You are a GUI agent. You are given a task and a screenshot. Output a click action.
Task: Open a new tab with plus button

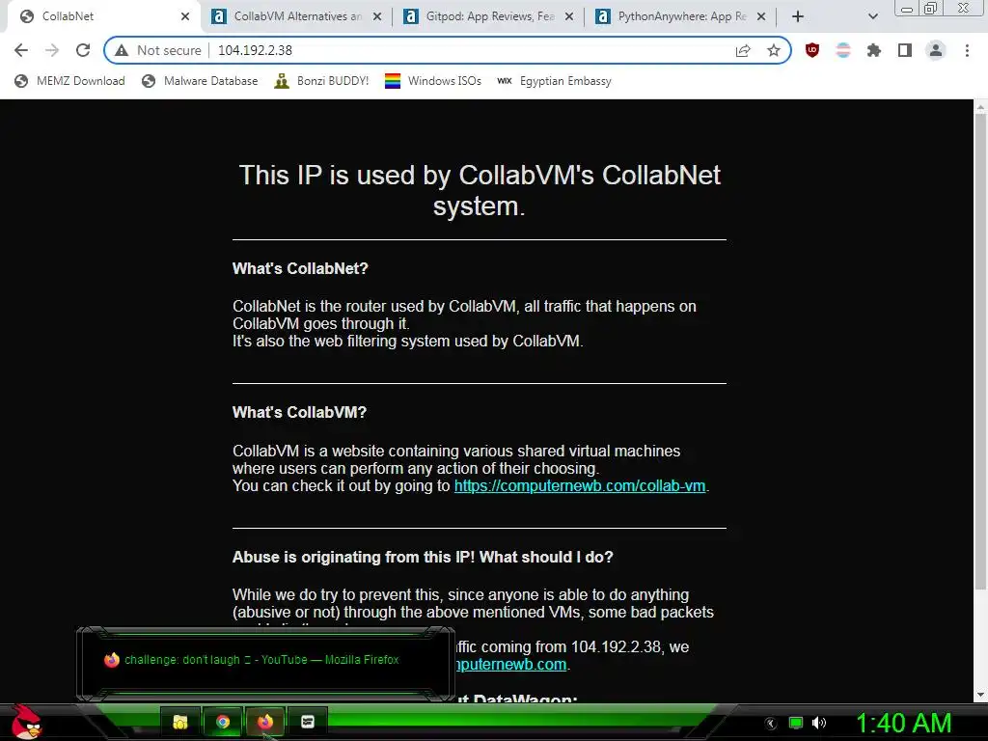(x=798, y=16)
